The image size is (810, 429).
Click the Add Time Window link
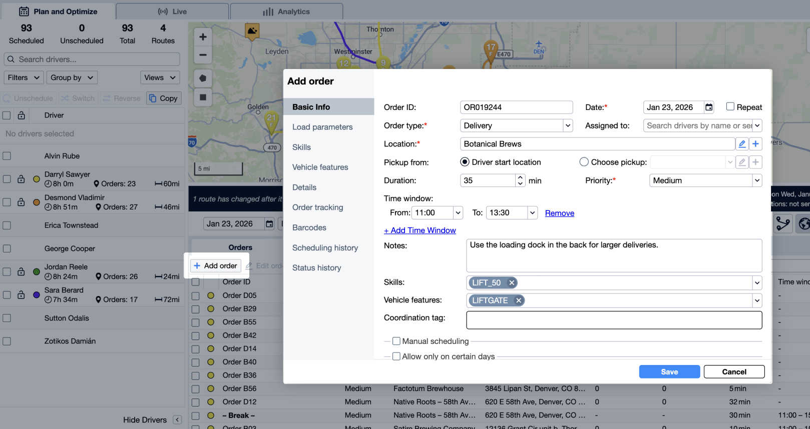click(420, 230)
